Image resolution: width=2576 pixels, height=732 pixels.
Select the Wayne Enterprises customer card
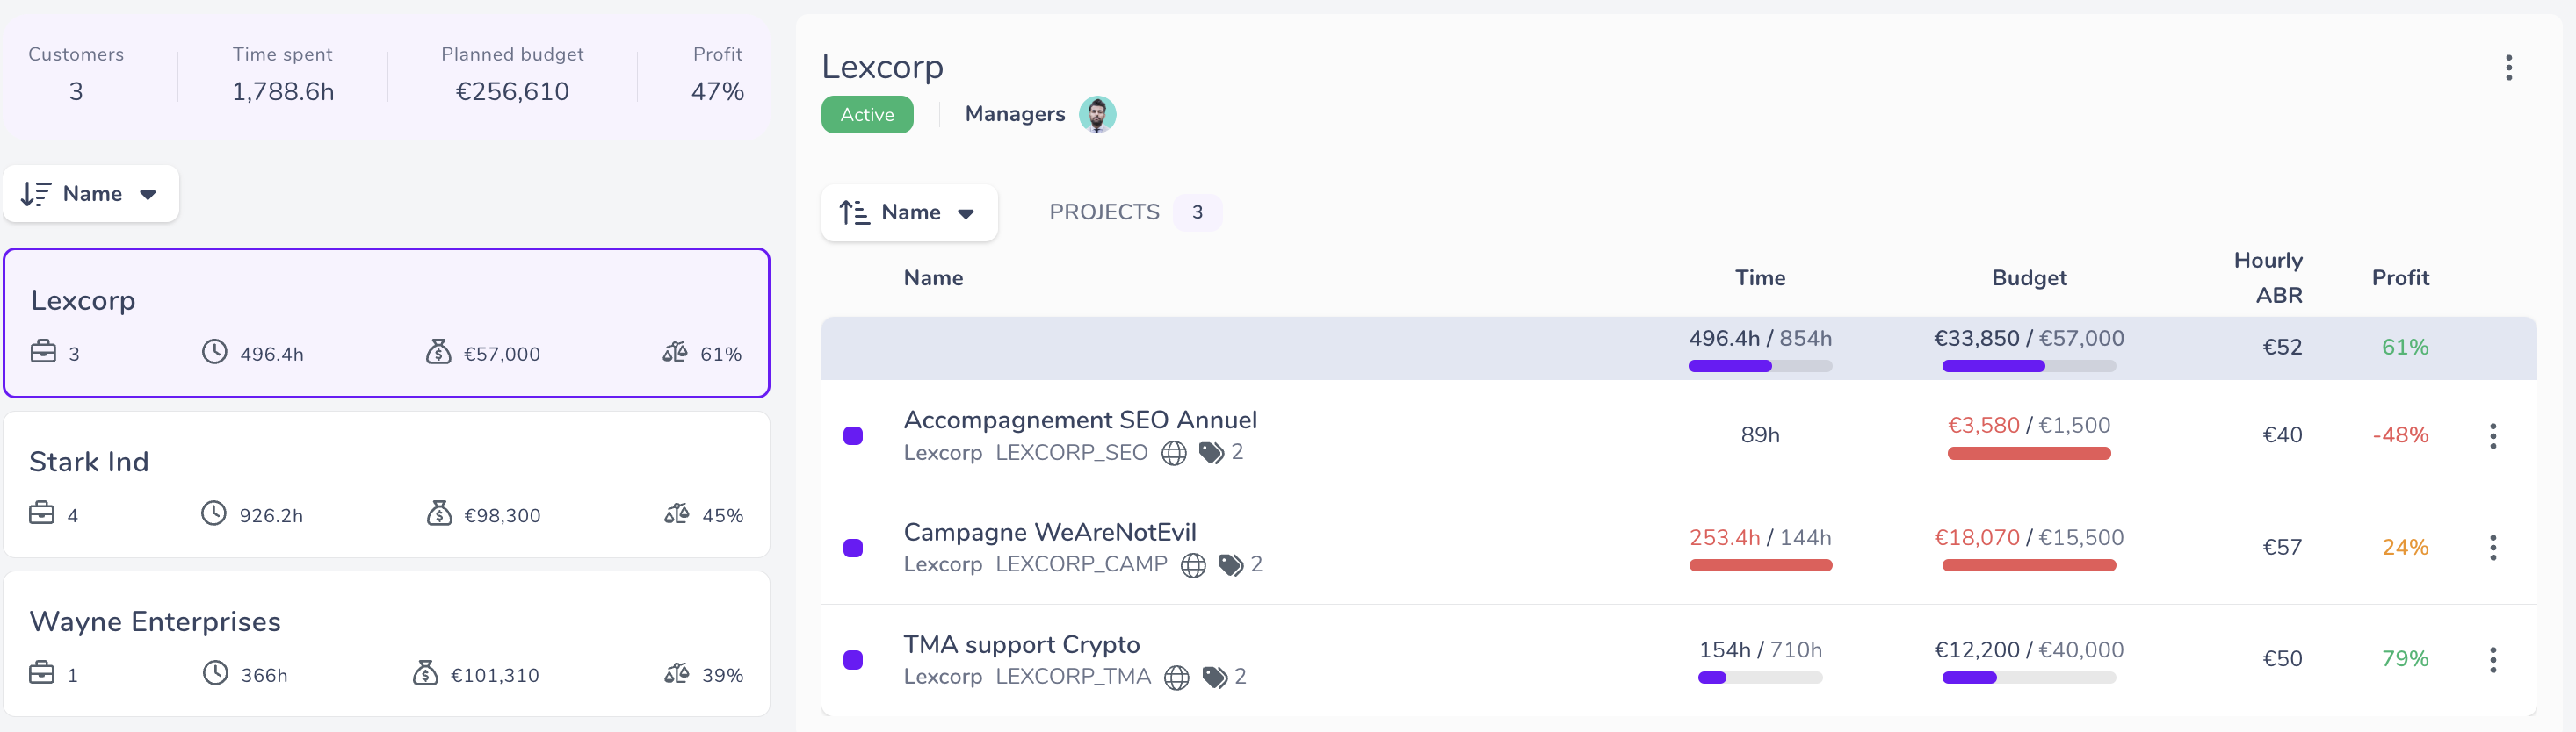click(x=387, y=644)
